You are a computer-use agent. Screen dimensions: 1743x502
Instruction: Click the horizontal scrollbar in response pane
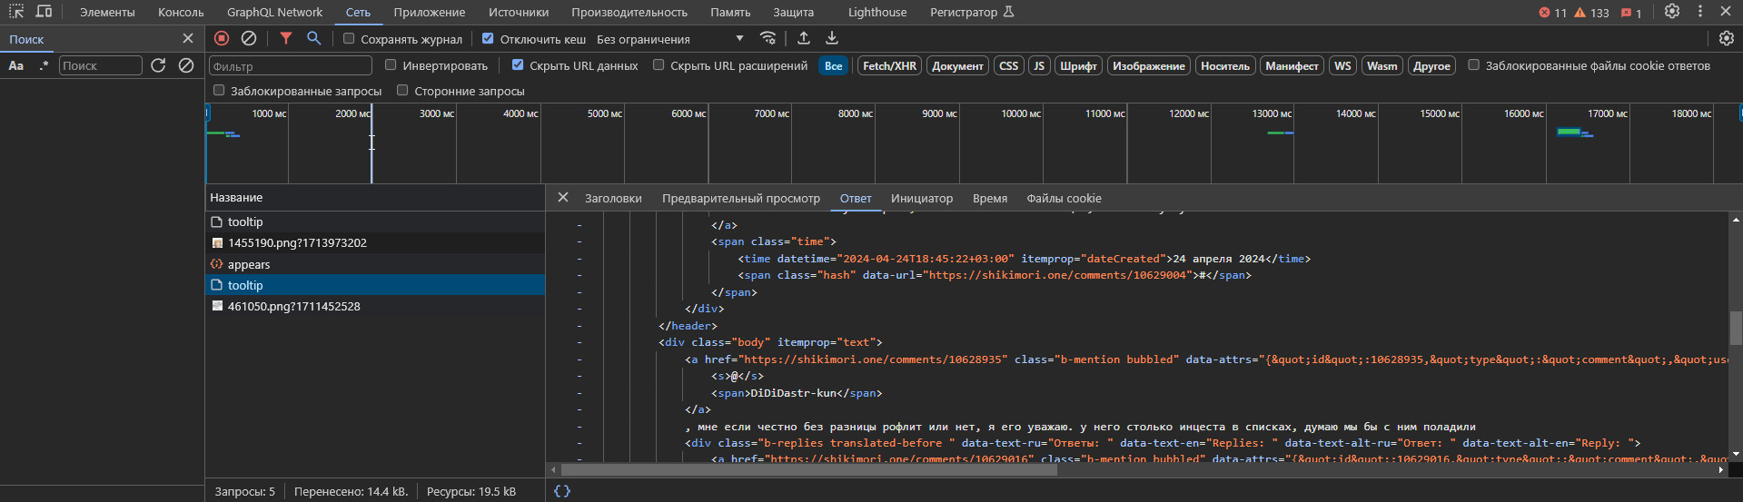(808, 470)
